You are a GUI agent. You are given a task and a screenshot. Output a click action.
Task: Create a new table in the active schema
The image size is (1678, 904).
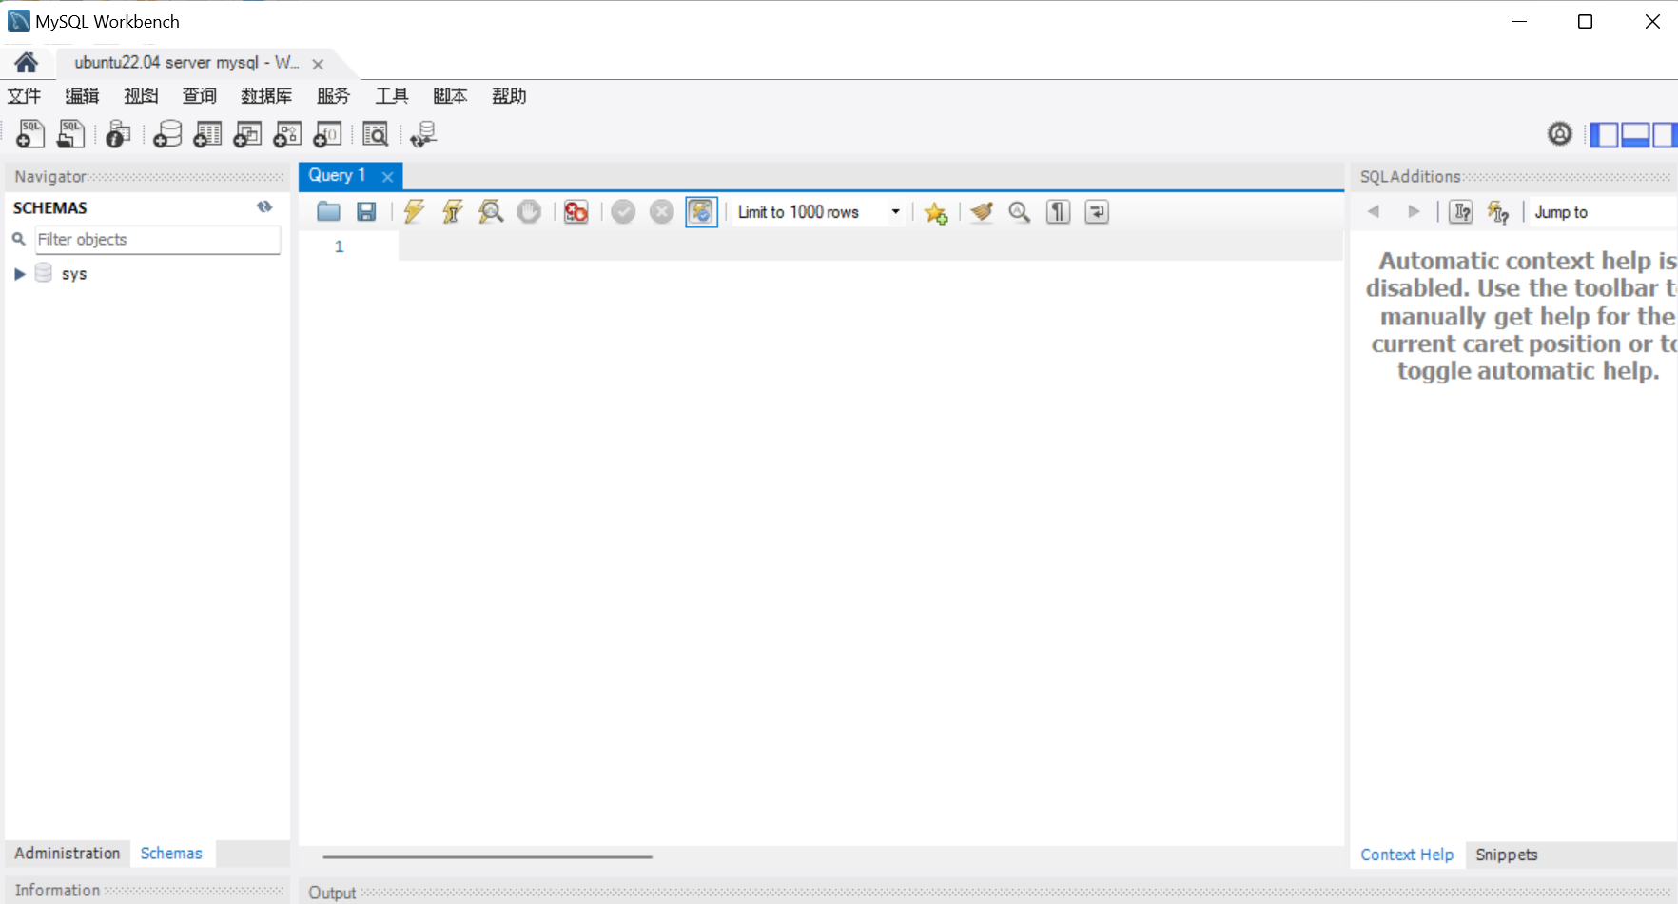pos(207,133)
